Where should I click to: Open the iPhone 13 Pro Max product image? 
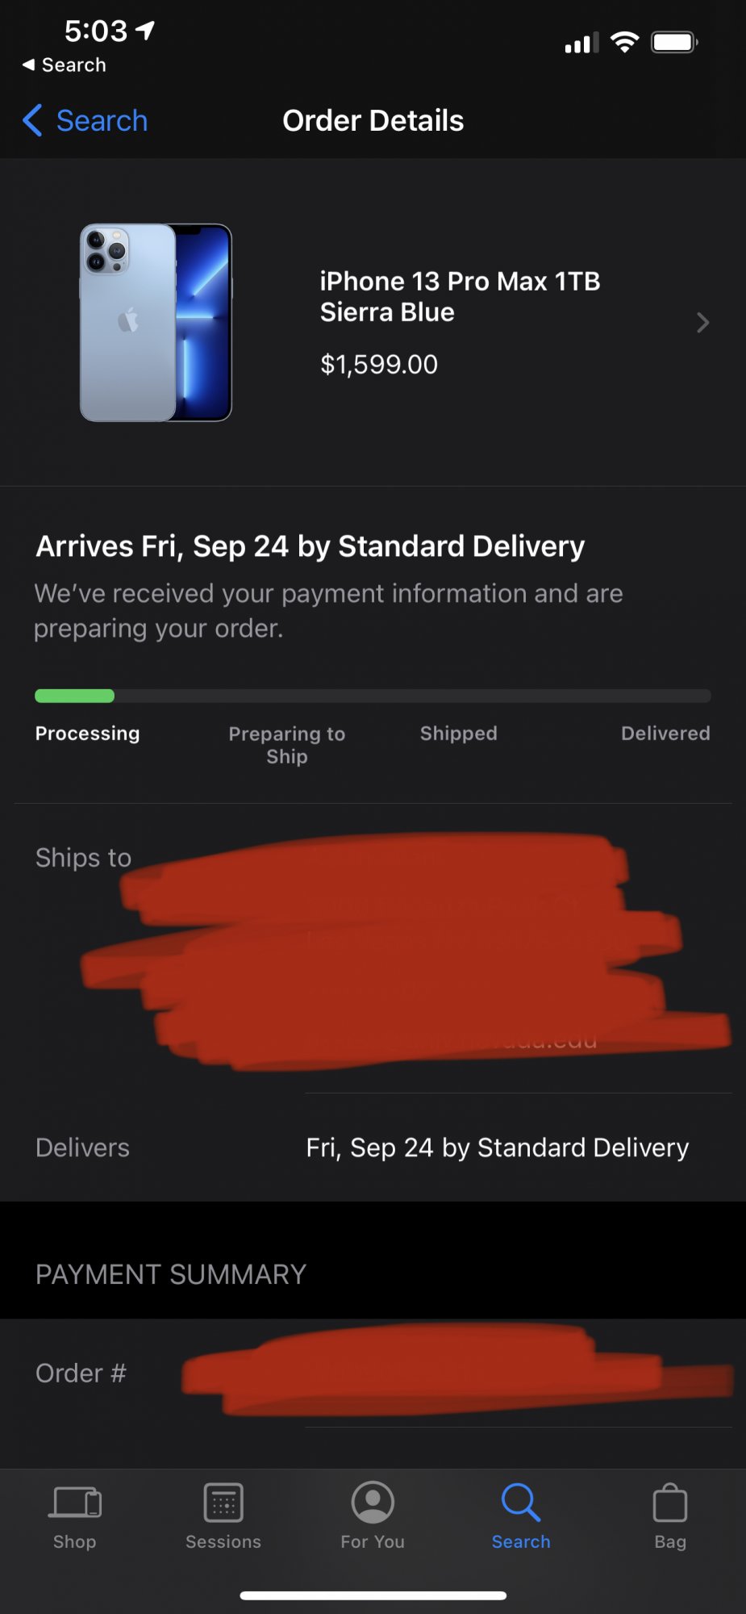[156, 322]
